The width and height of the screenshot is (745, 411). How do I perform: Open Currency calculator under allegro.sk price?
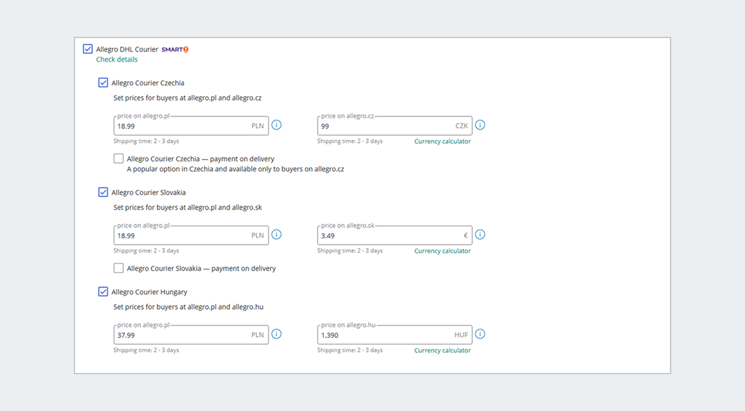tap(443, 251)
